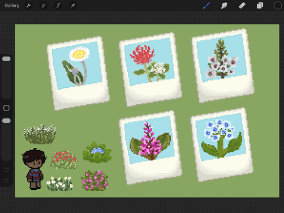This screenshot has width=284, height=213.
Task: Open the Adjustments magic wand menu
Action: click(44, 6)
